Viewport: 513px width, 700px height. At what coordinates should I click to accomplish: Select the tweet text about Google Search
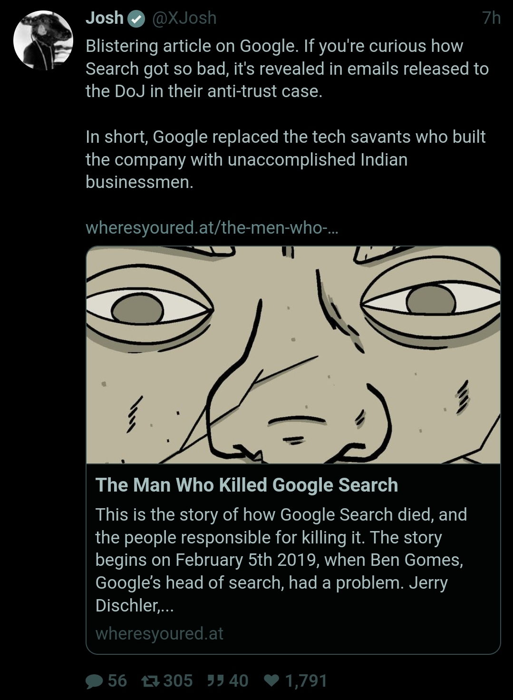point(287,69)
